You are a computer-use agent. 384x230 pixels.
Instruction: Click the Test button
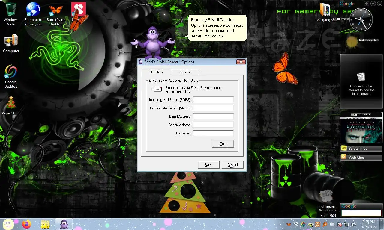[x=223, y=144]
